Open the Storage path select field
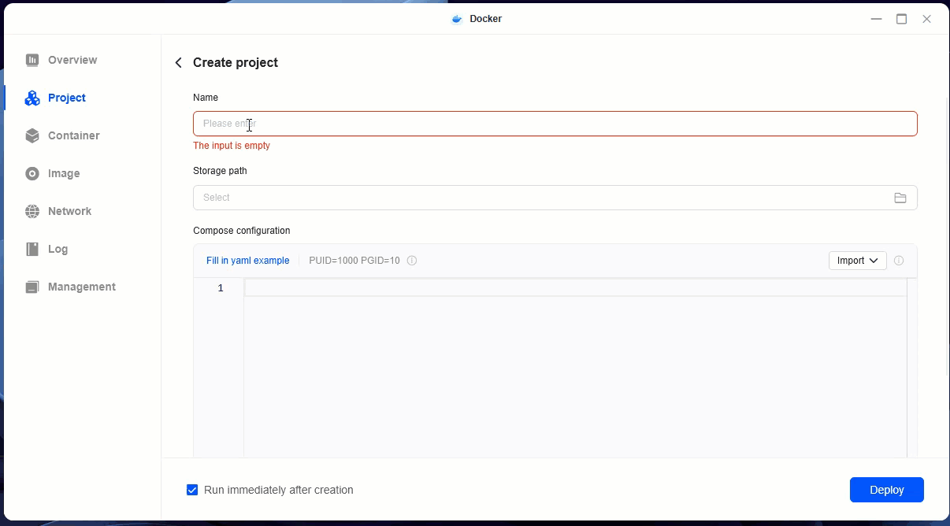 [x=544, y=198]
